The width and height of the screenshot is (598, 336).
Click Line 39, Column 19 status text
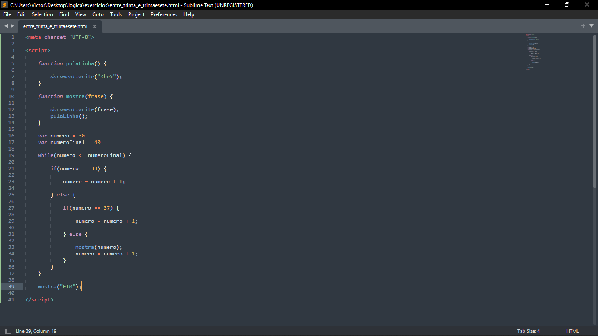(36, 331)
